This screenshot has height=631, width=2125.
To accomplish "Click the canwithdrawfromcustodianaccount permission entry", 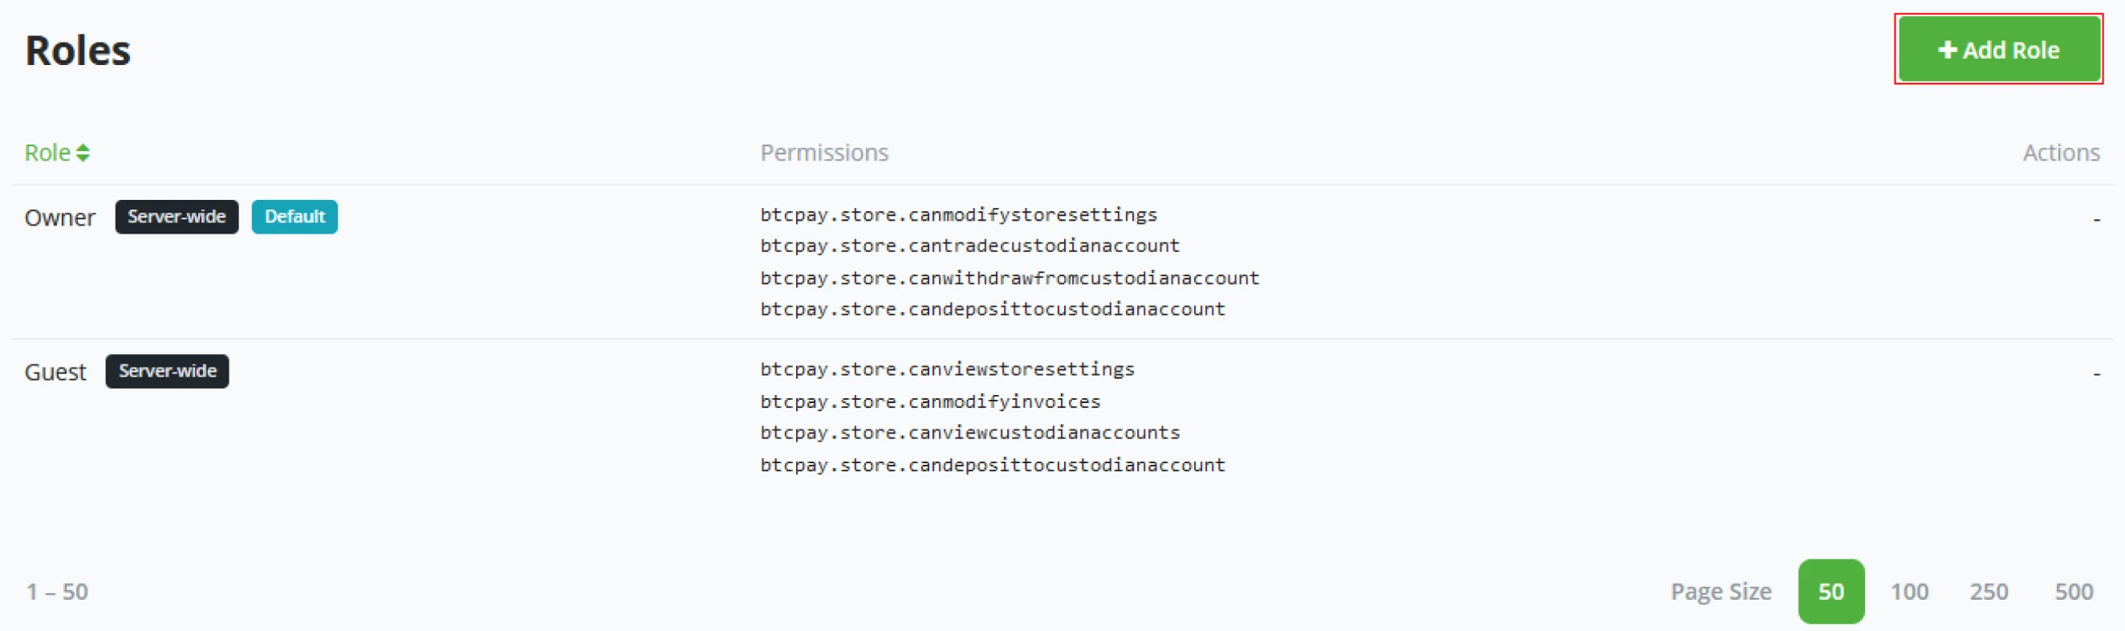I will pos(1010,278).
